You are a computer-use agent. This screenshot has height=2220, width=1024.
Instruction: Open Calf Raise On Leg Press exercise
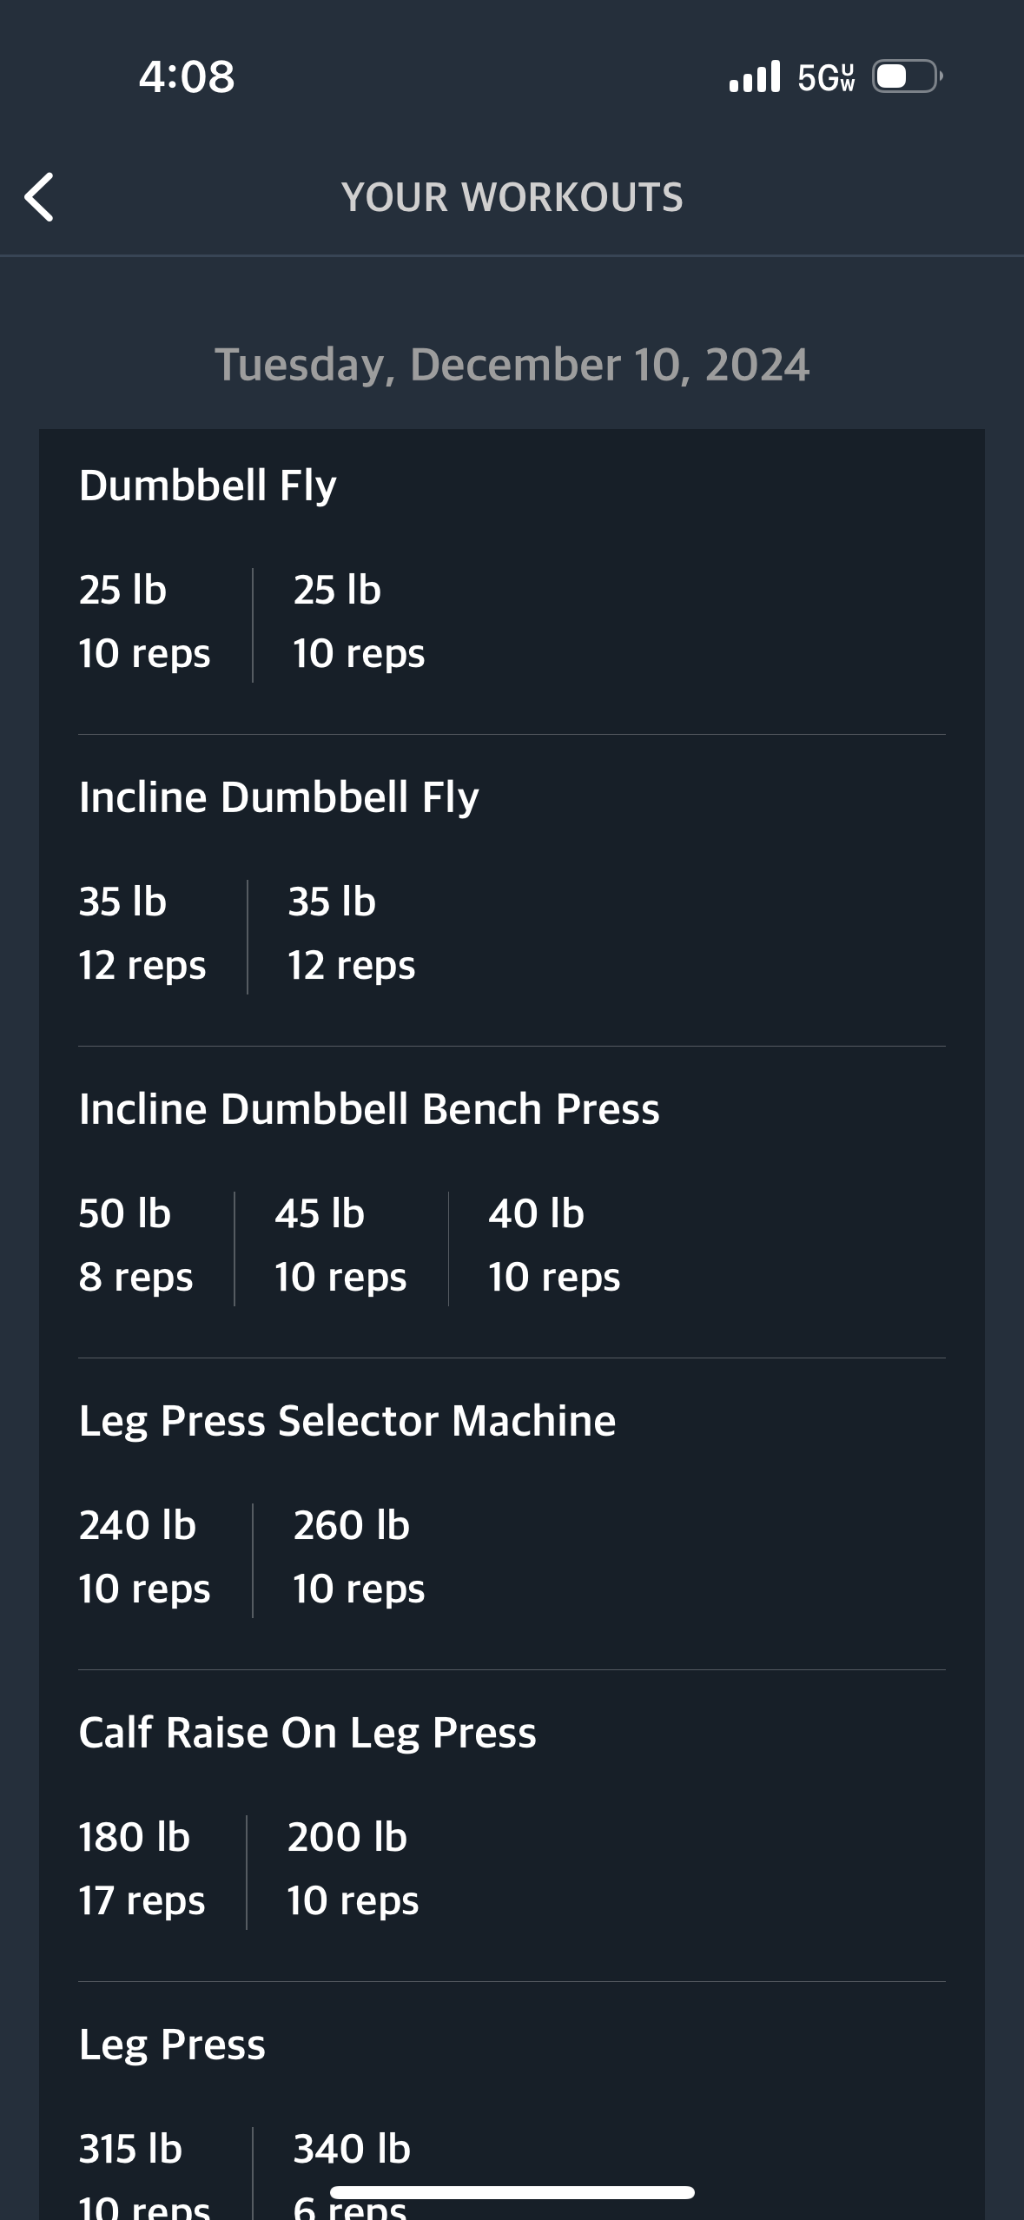coord(307,1733)
